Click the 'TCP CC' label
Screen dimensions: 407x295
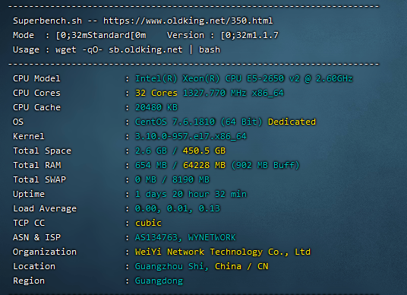[29, 223]
